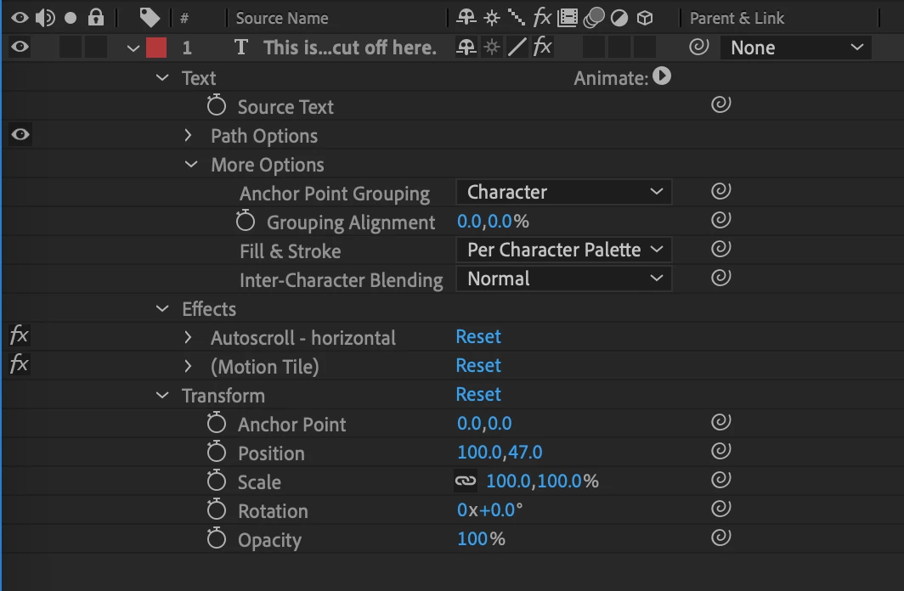This screenshot has width=904, height=591.
Task: Click the red layer label color swatch
Action: 156,48
